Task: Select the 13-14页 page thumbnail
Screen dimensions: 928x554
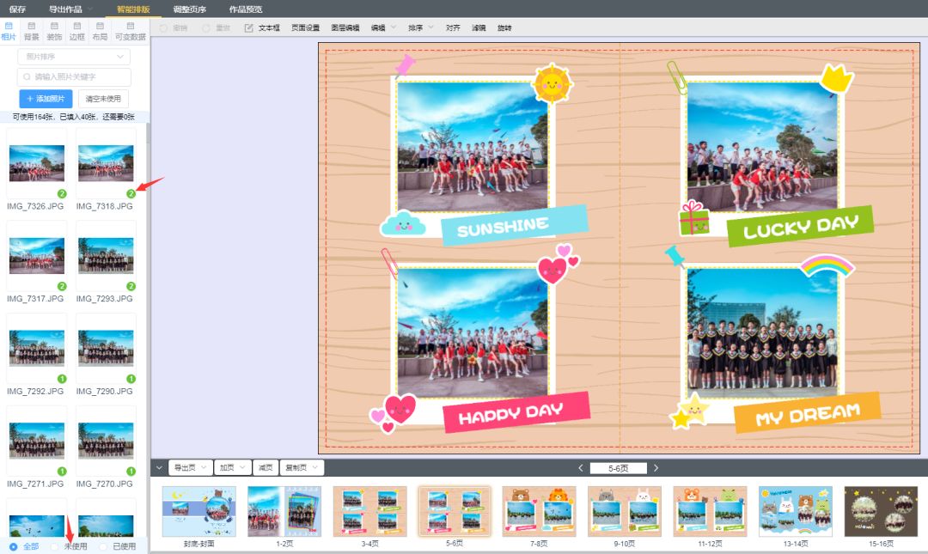Action: [796, 511]
